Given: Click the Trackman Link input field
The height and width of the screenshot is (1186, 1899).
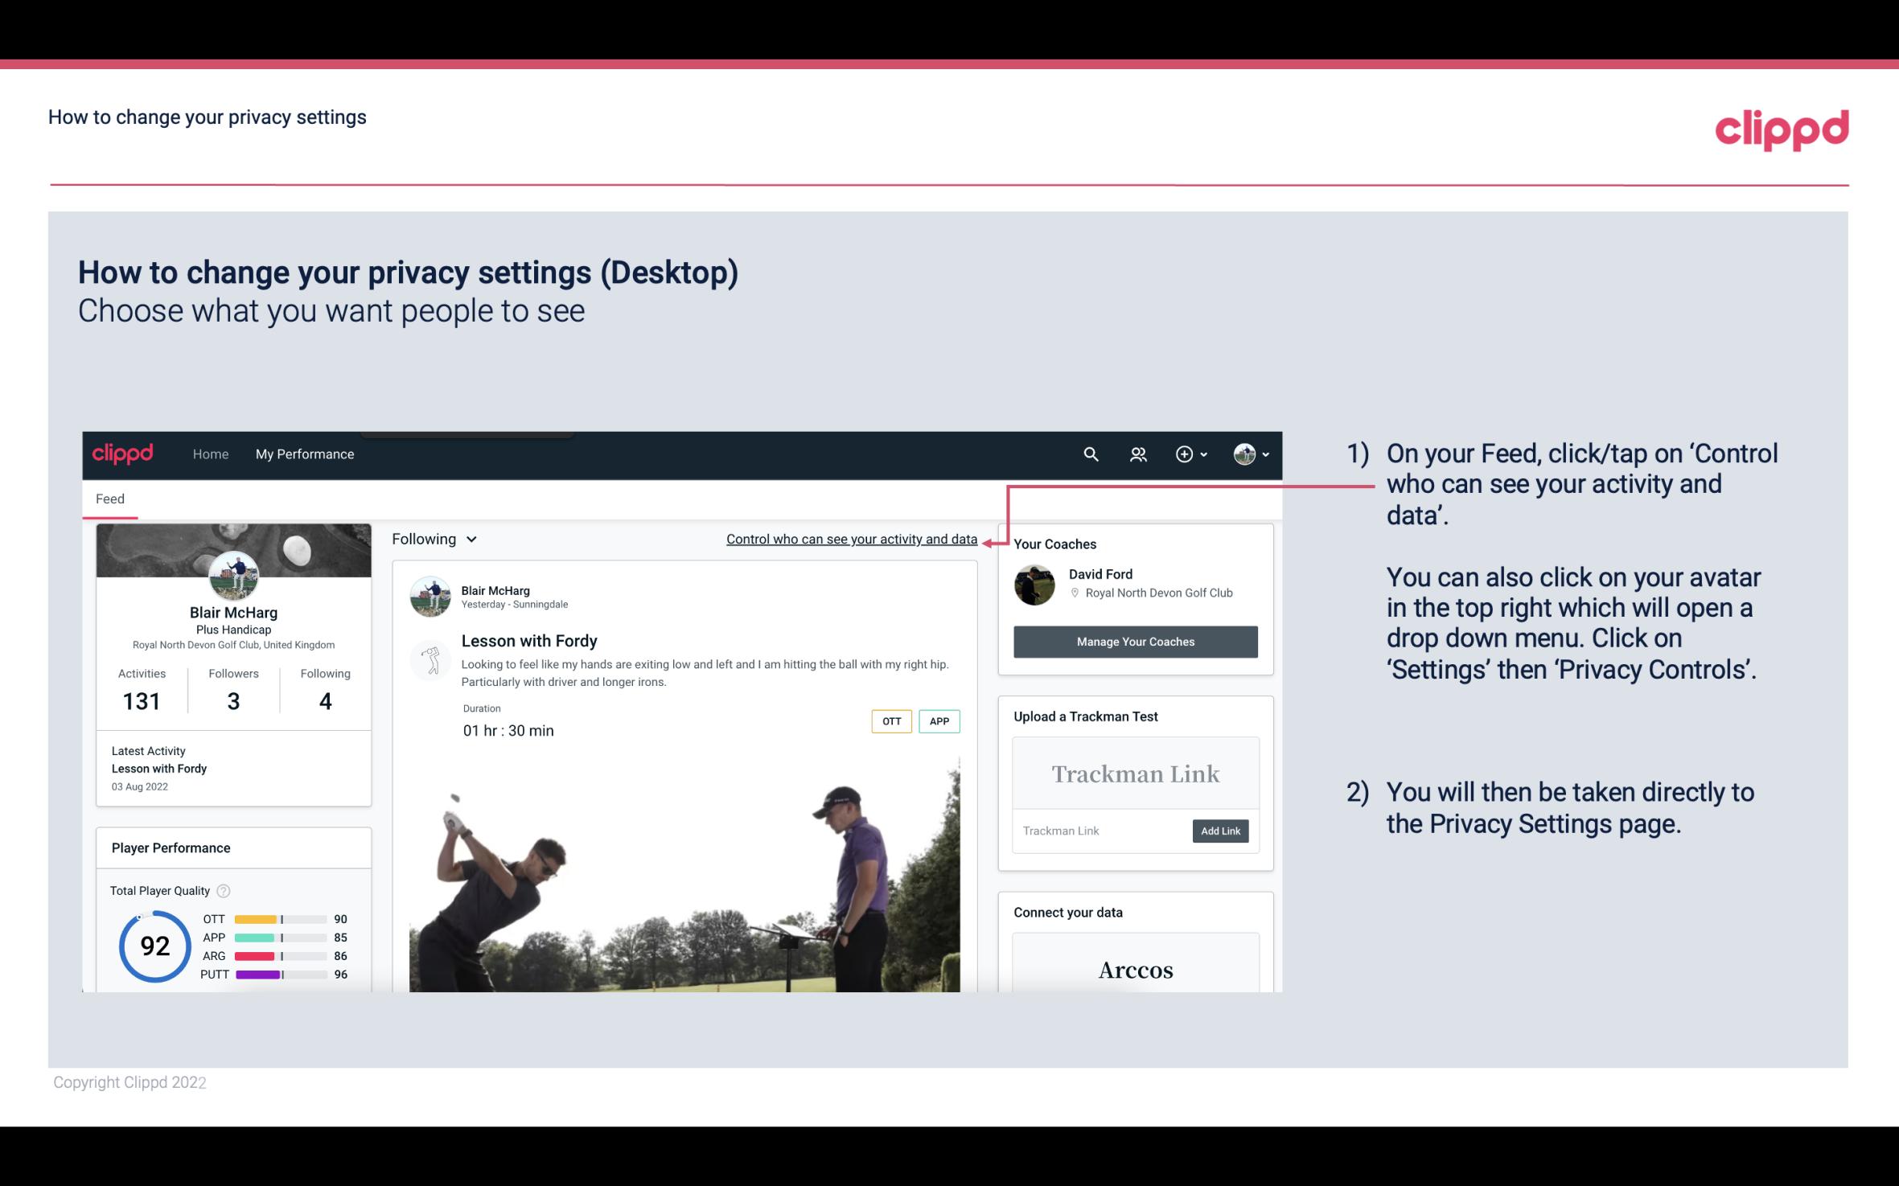Looking at the screenshot, I should click(1101, 831).
